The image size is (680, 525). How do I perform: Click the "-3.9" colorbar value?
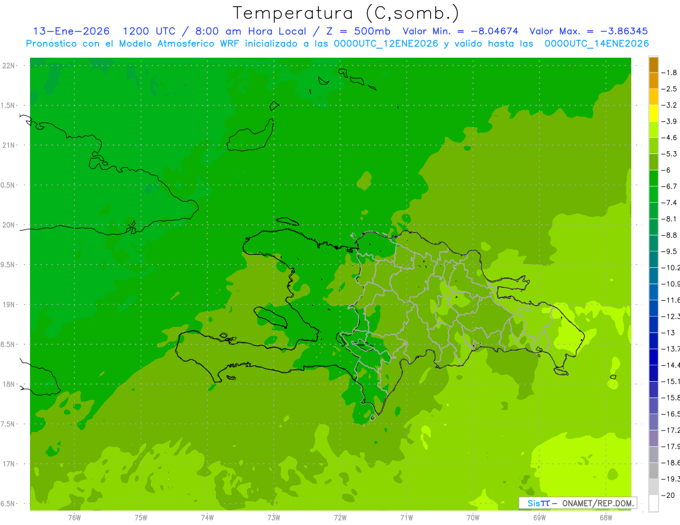(x=669, y=121)
